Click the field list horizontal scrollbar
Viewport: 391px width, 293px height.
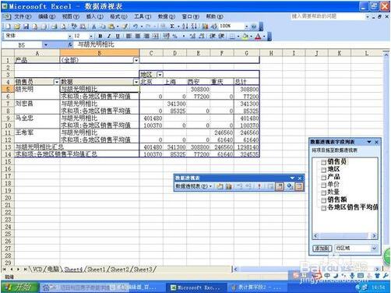click(x=345, y=236)
